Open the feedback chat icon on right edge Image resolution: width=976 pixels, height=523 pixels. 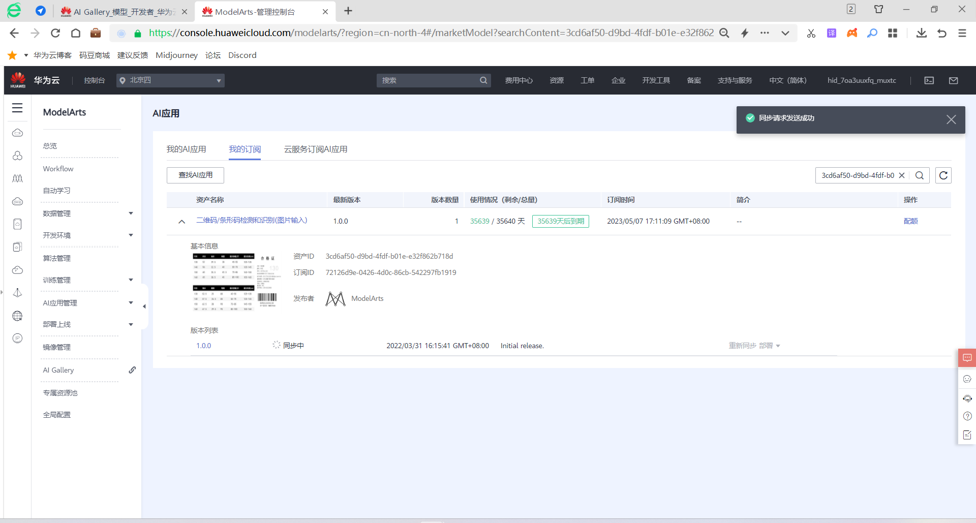(967, 358)
